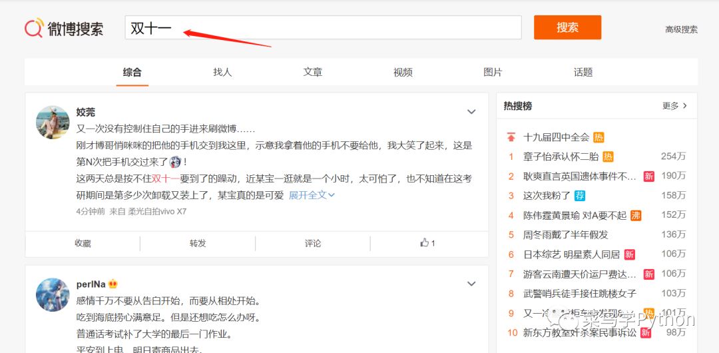
Task: Open 更多 in the hot search panel
Action: click(675, 106)
